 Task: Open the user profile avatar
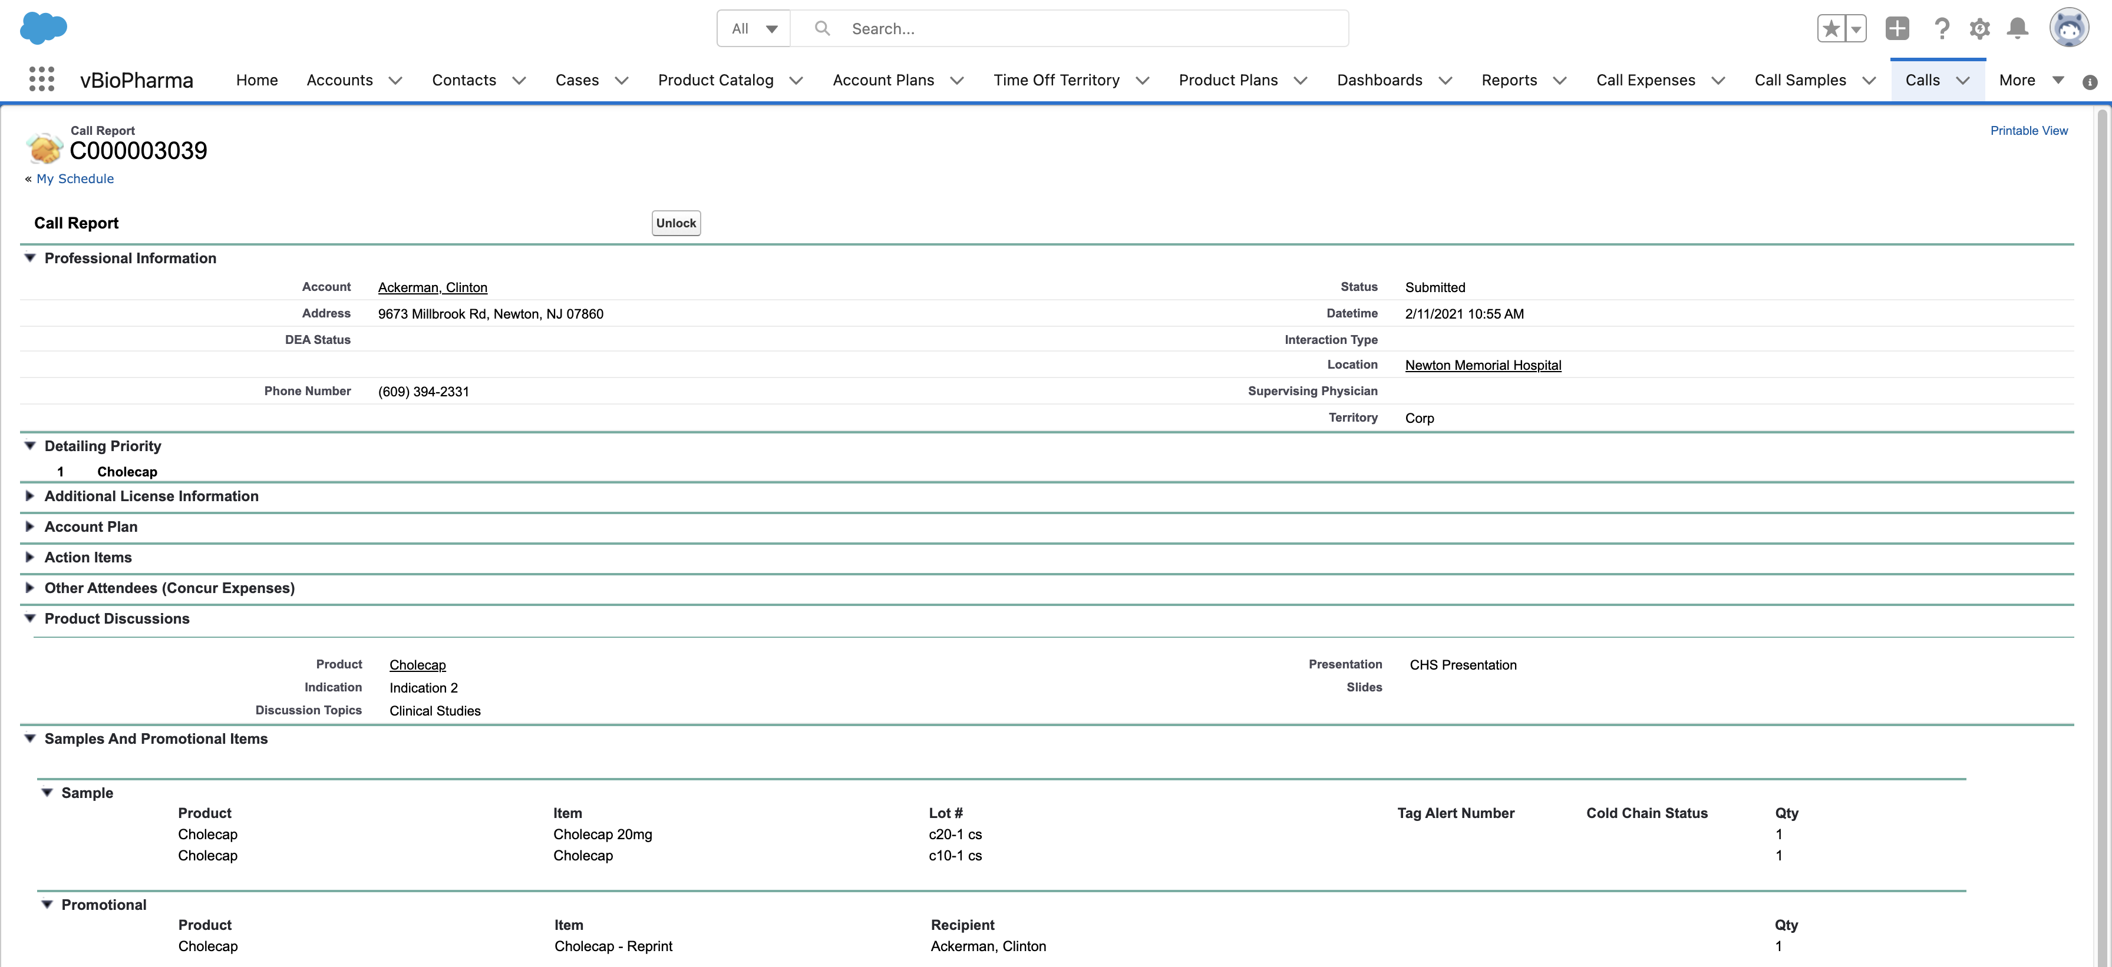2068,29
